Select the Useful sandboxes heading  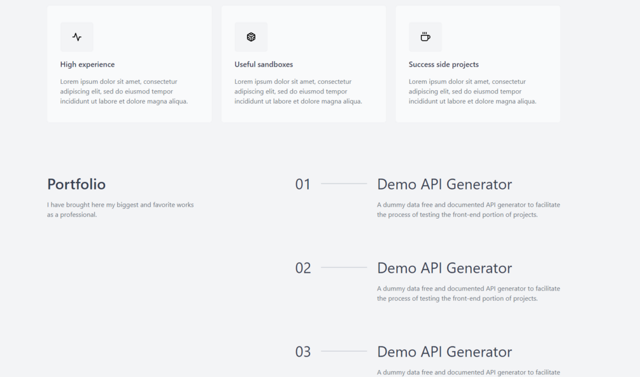click(x=264, y=64)
